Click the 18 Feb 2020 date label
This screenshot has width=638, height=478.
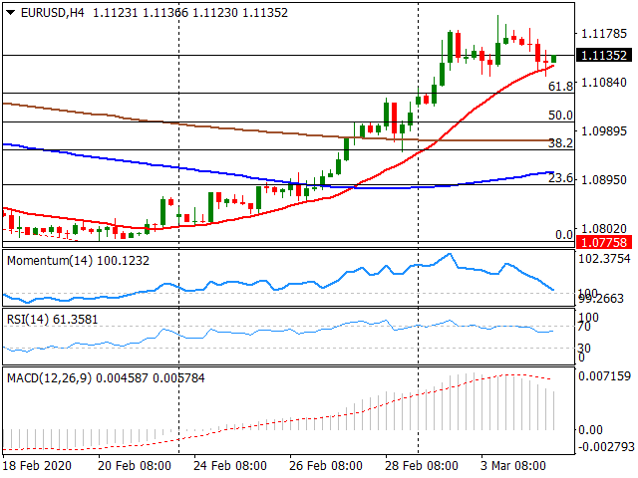[x=38, y=466]
